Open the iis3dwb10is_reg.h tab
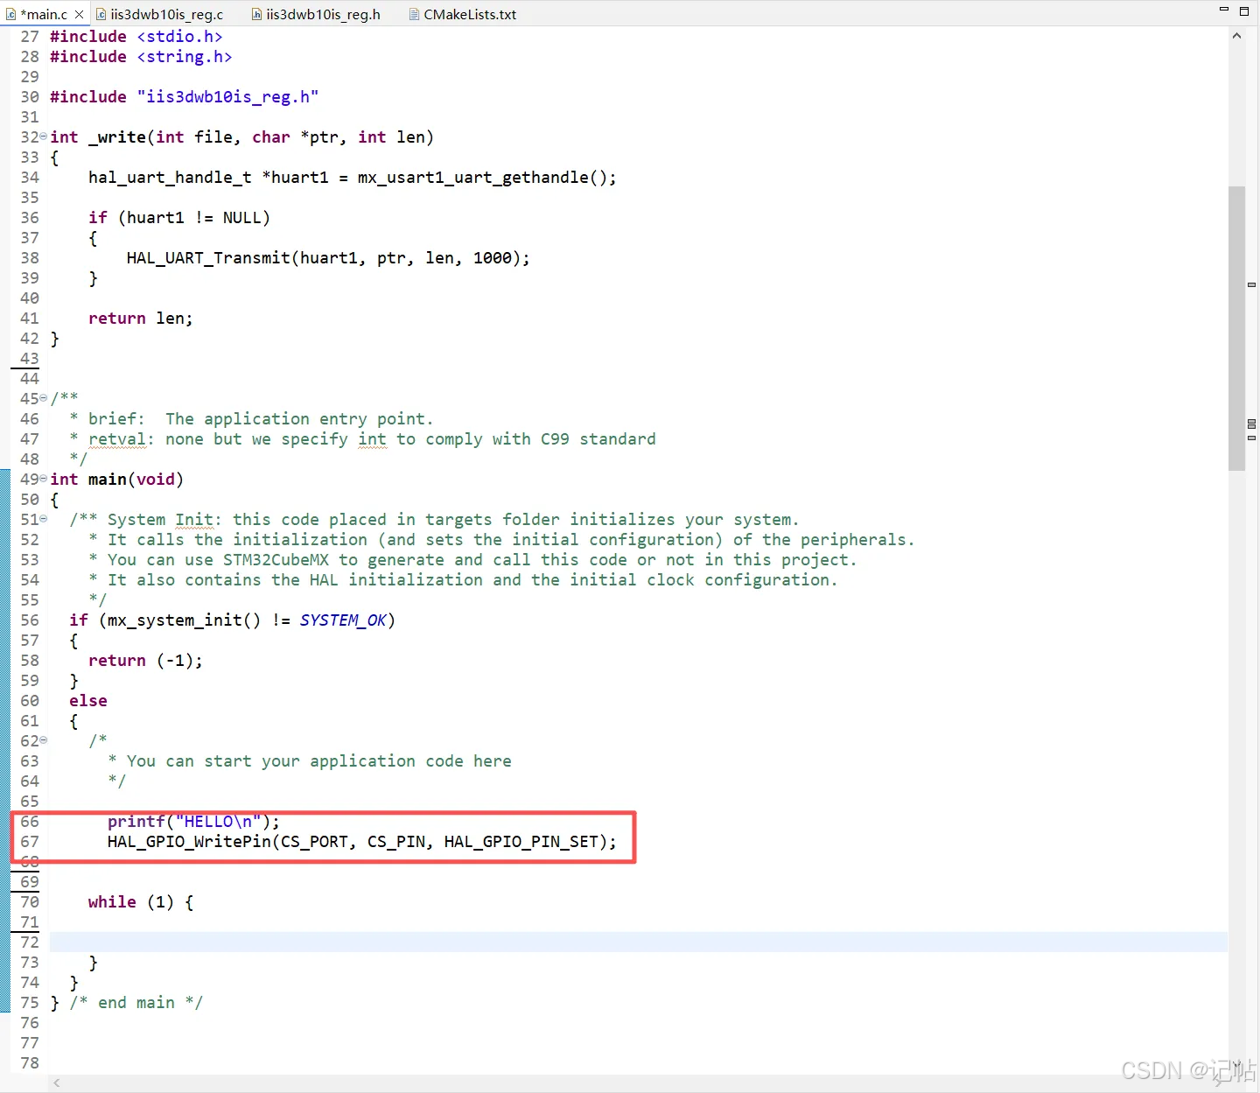The width and height of the screenshot is (1260, 1093). pyautogui.click(x=316, y=15)
